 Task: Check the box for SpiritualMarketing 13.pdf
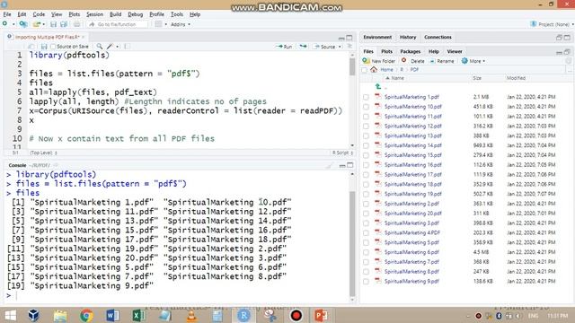tap(366, 135)
